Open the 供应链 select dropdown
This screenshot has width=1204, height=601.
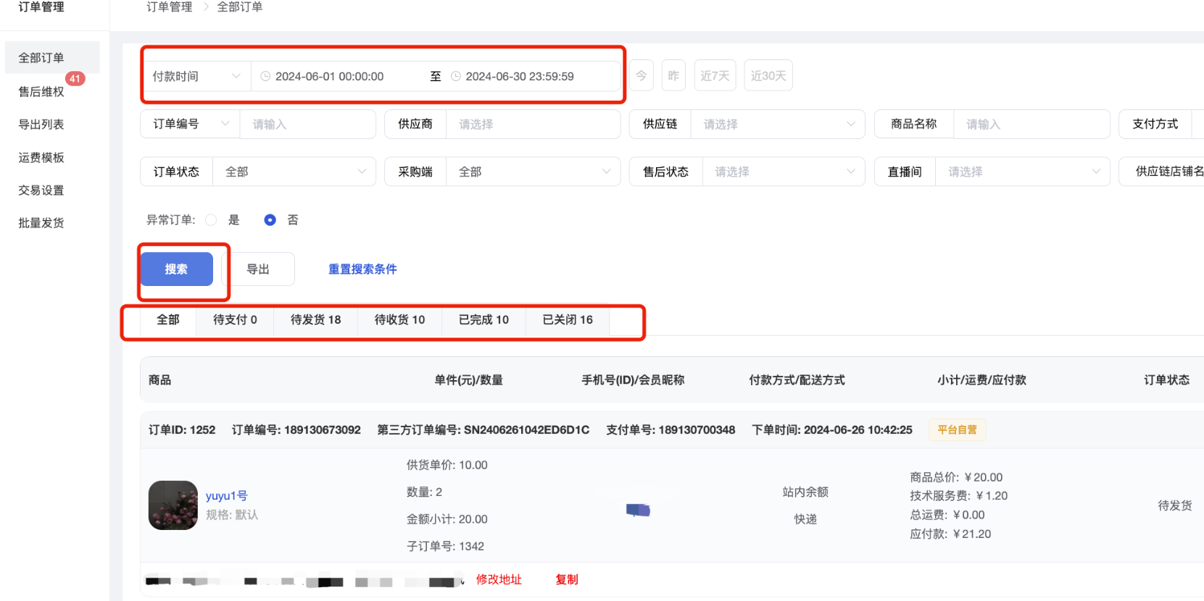coord(777,125)
